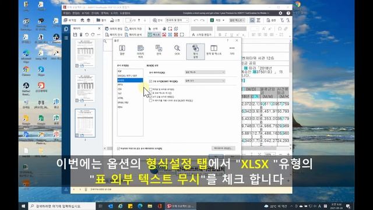
Task: Toggle the convert numeric values to numbers checkbox
Action: 150,97
